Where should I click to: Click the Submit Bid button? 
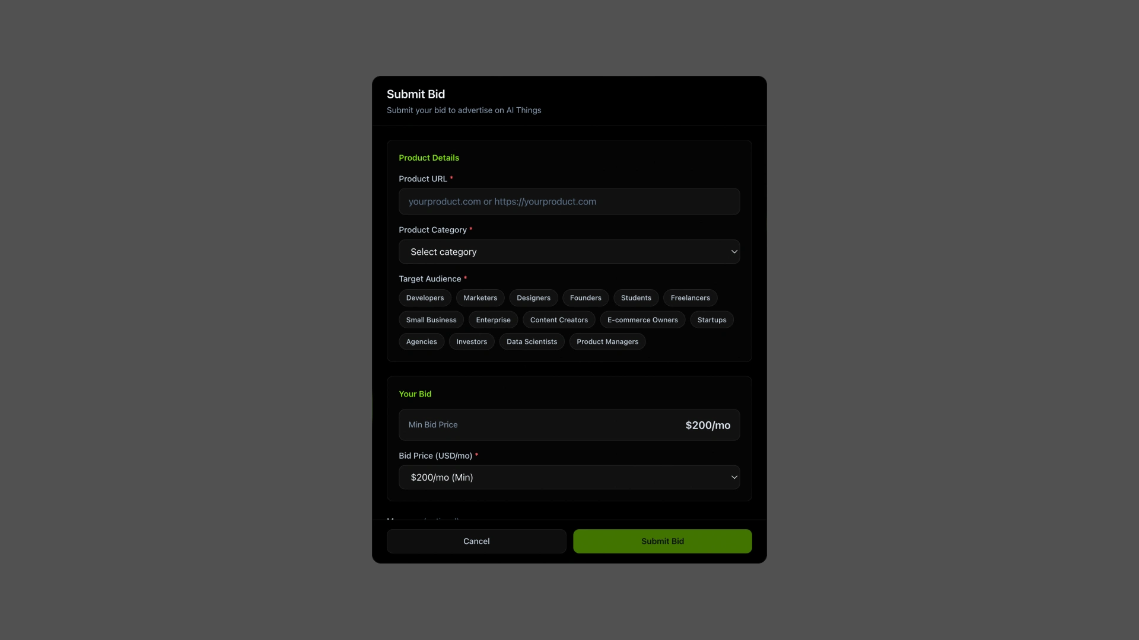coord(662,541)
